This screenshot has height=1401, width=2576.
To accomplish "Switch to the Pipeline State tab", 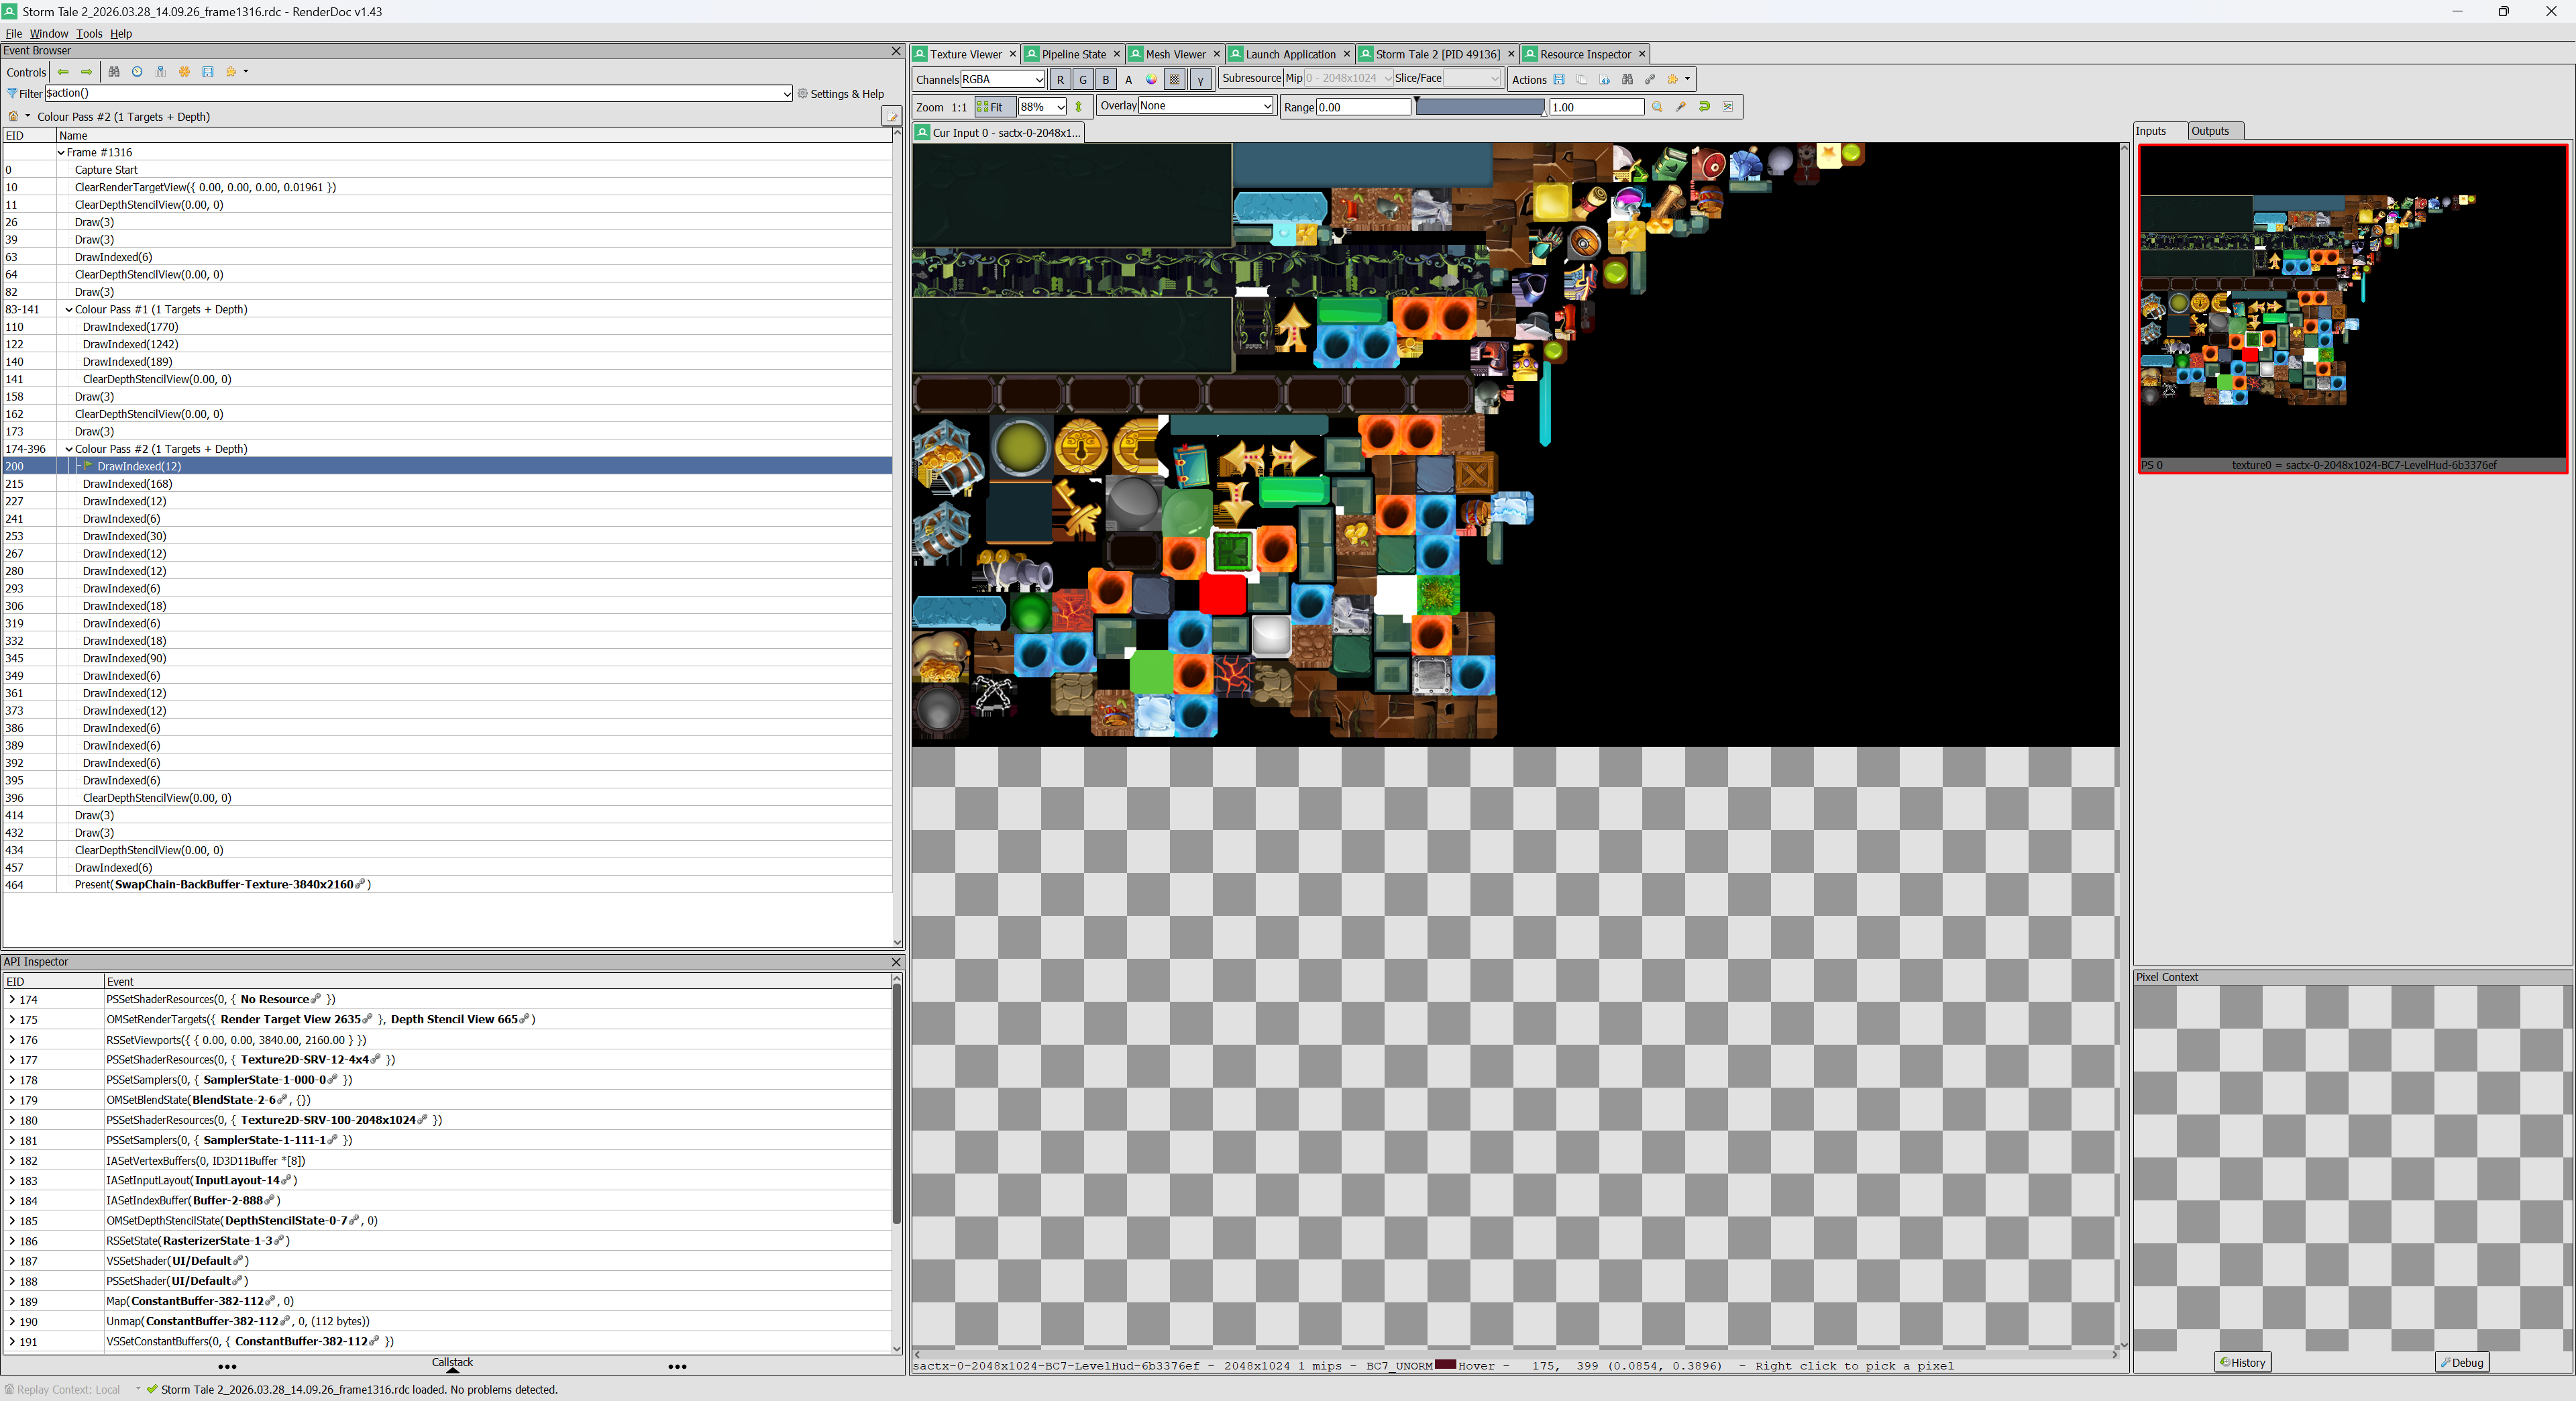I will [1072, 54].
